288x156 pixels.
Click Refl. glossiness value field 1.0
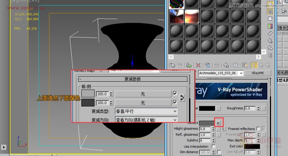click(205, 135)
